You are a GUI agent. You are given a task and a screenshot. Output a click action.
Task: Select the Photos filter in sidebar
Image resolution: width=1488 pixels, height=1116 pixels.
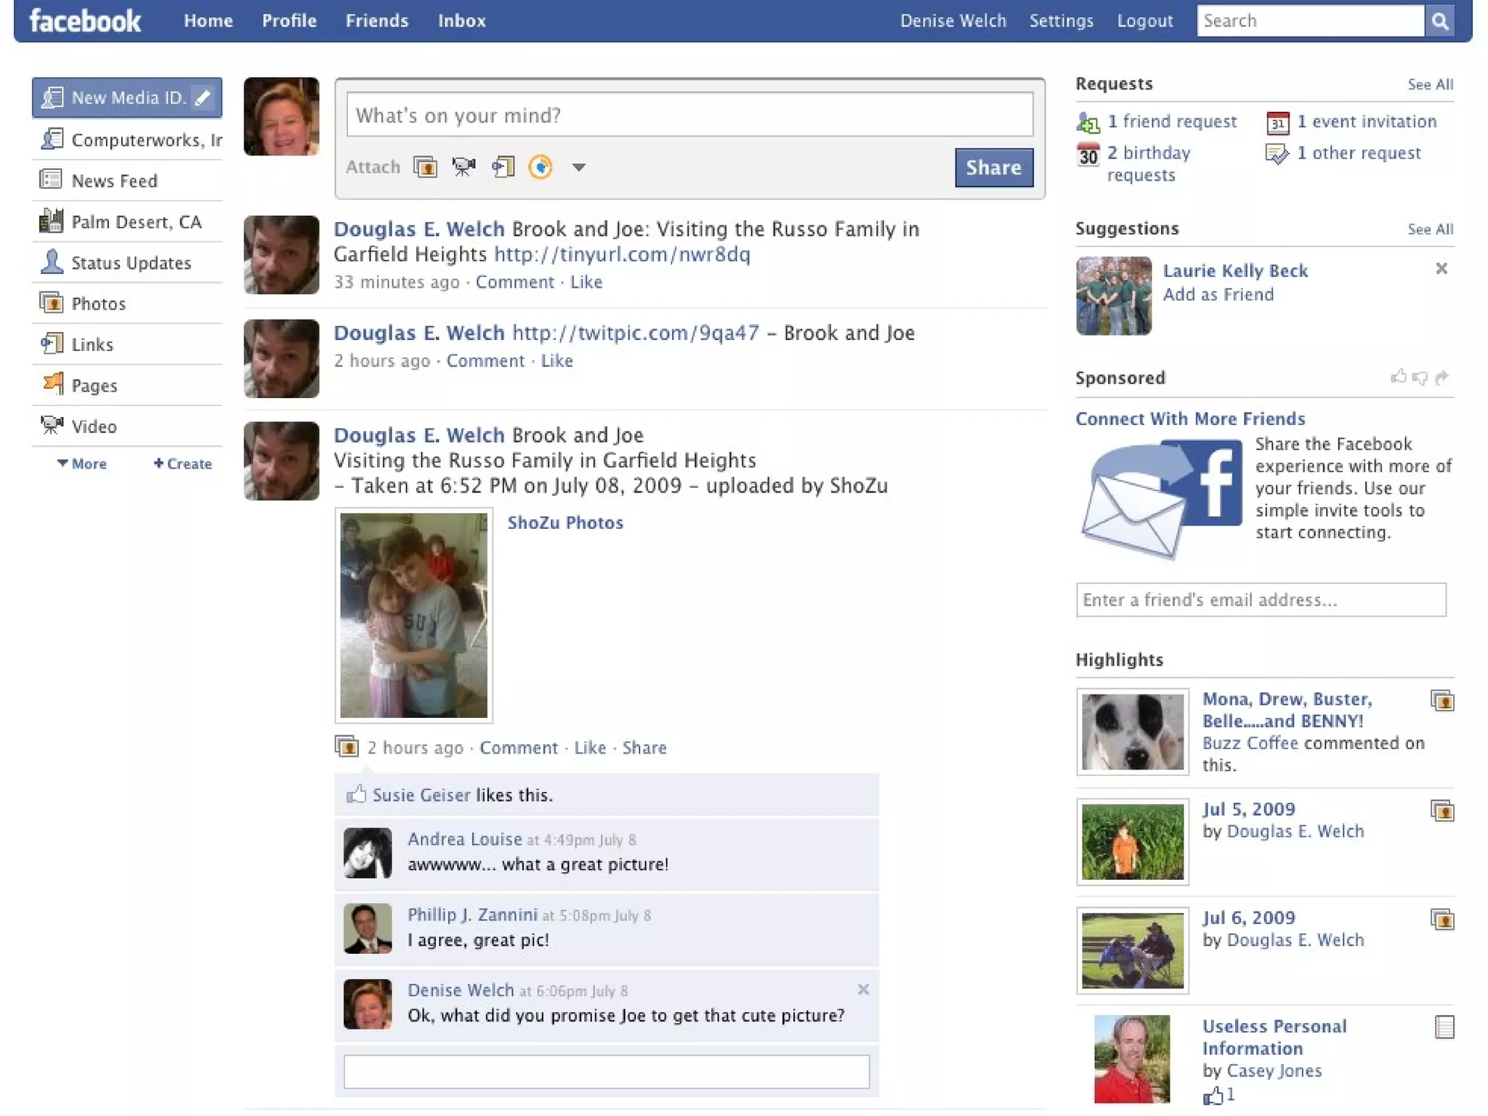98,304
